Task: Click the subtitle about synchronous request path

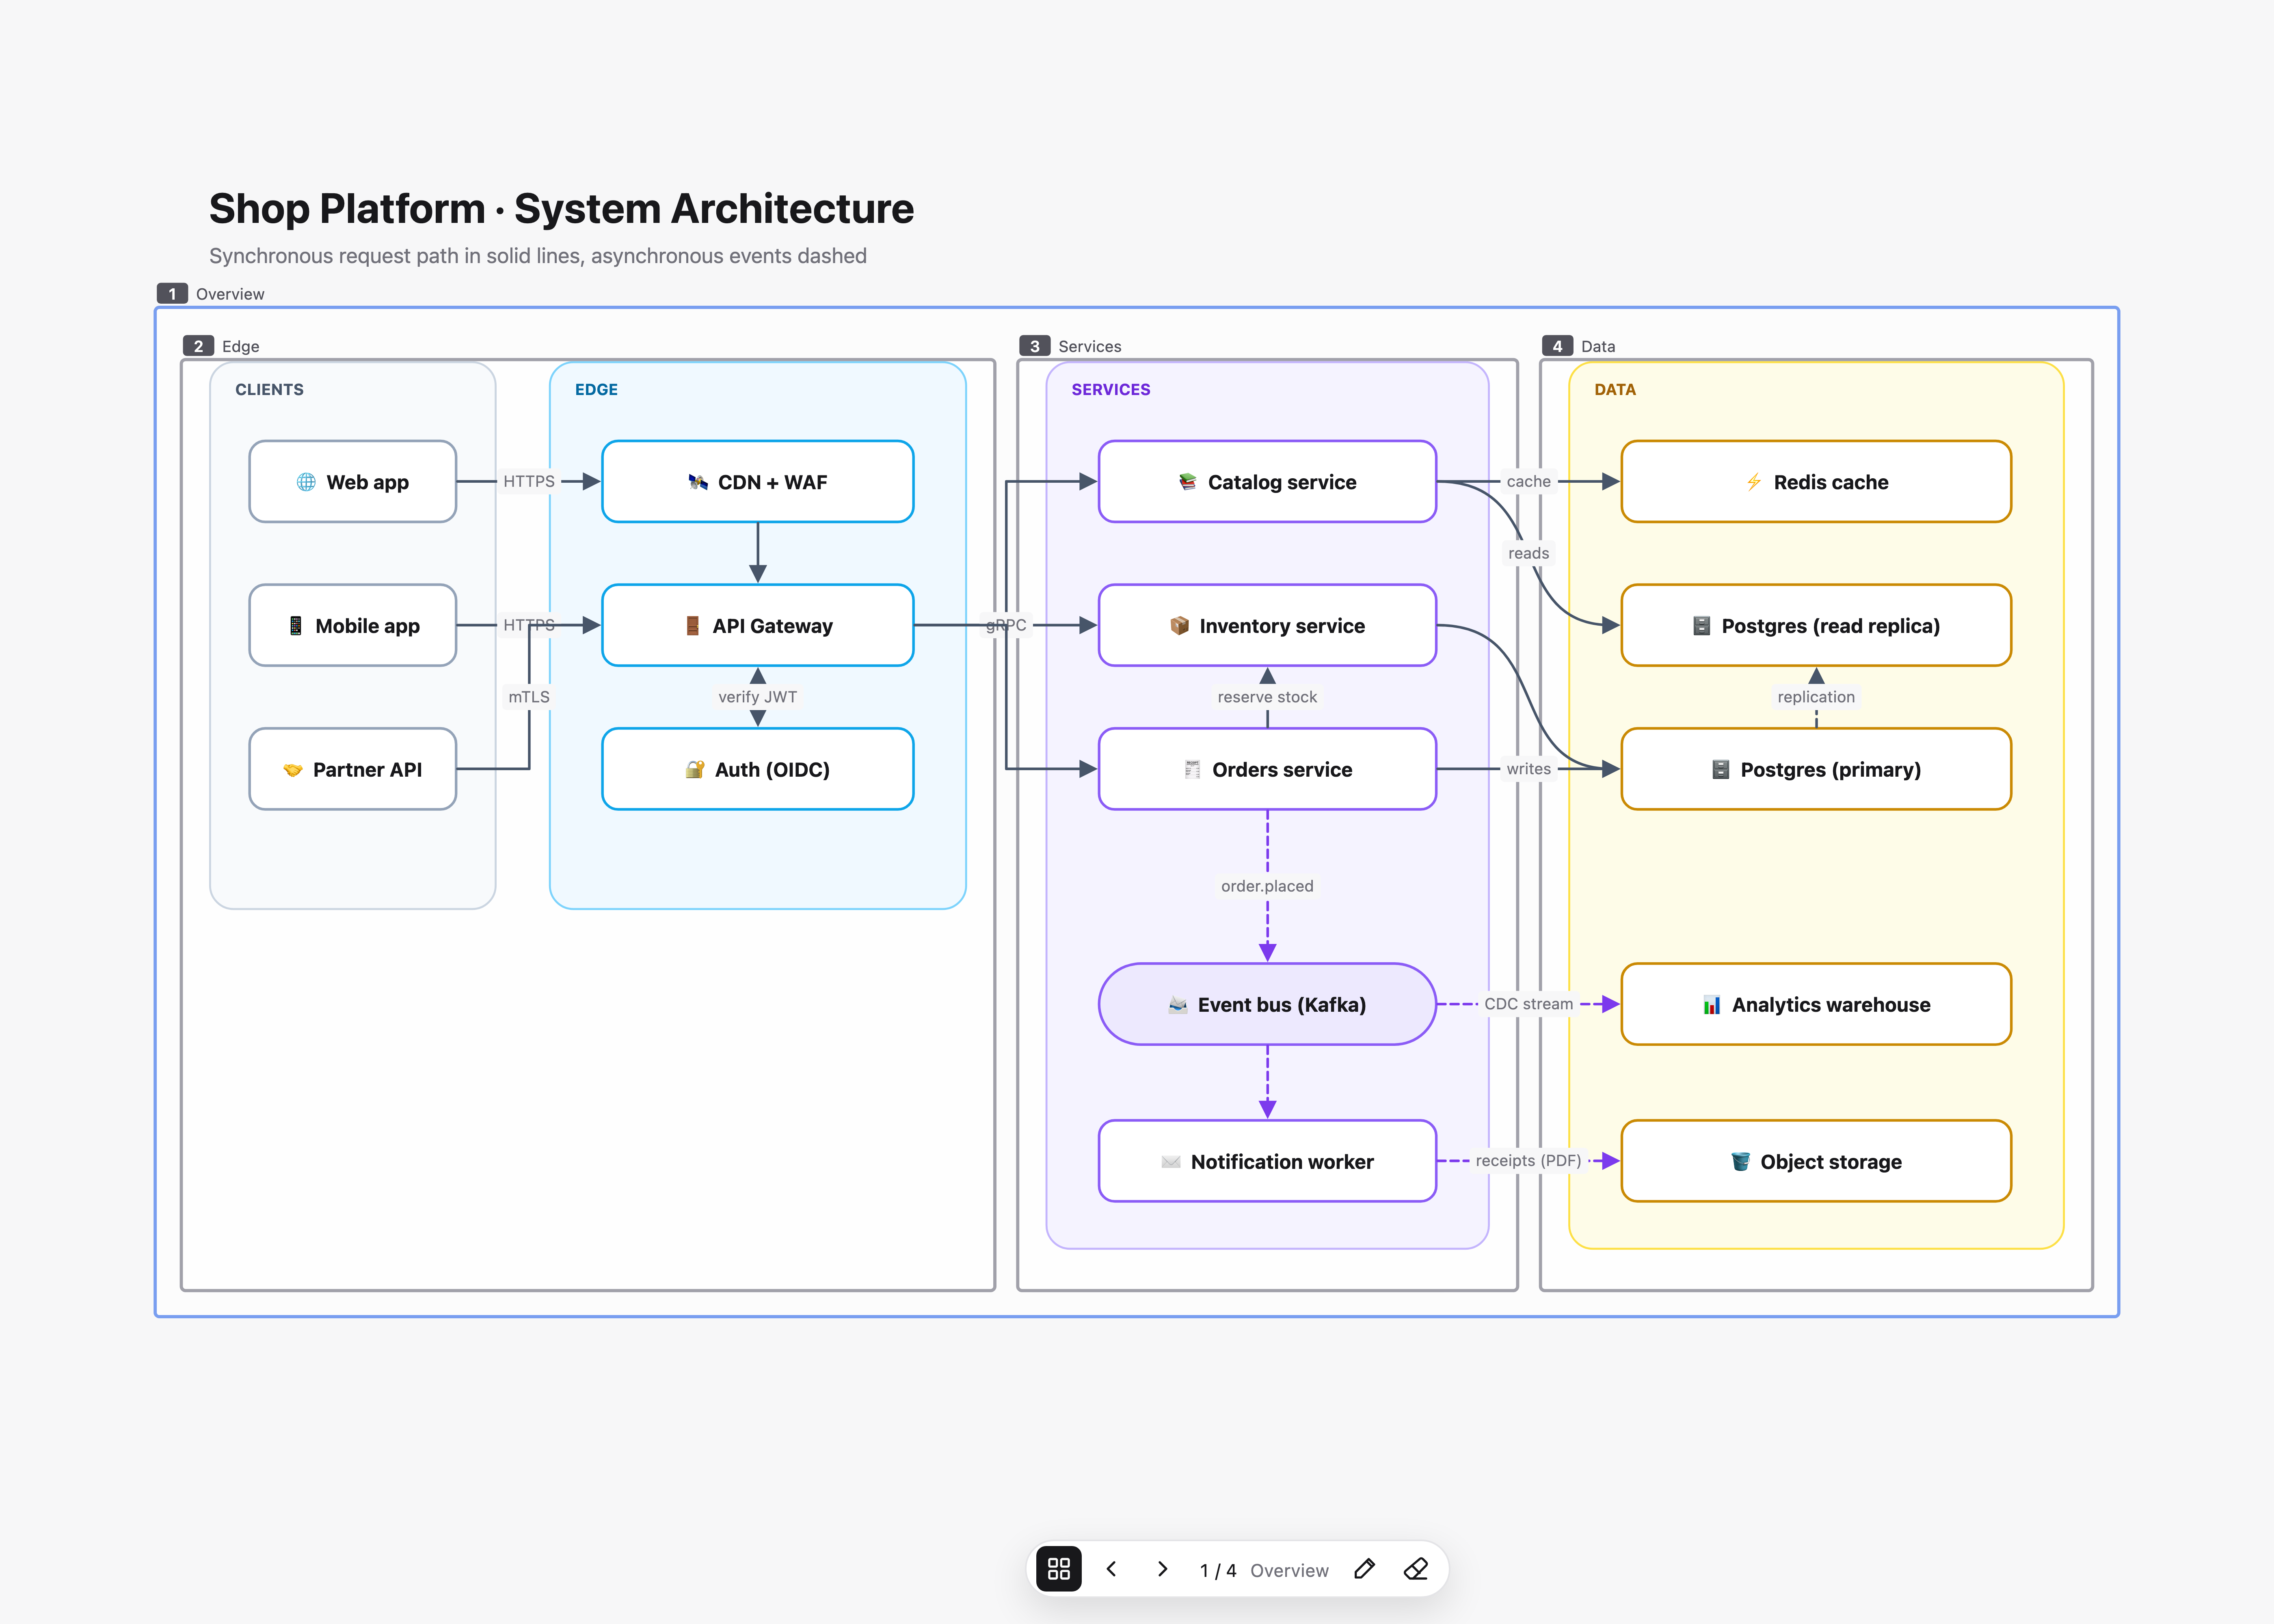Action: click(538, 256)
